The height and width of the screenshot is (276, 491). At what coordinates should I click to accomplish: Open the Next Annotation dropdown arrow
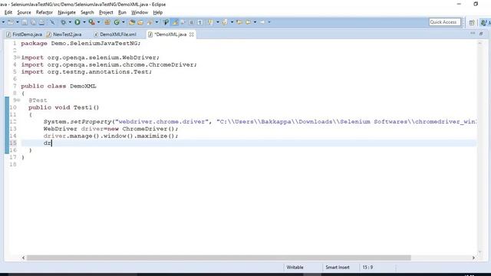coord(218,22)
